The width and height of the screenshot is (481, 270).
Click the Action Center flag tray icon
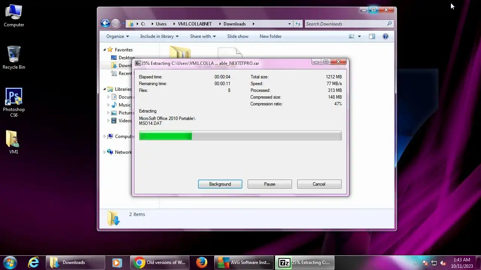425,263
